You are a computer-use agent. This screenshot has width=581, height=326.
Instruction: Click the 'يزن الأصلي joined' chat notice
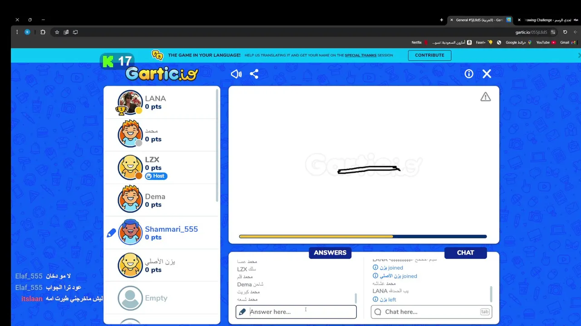coord(395,276)
